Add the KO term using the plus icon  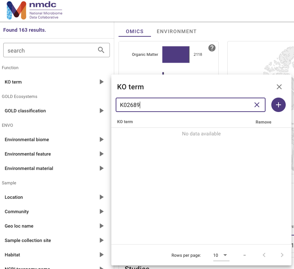279,105
